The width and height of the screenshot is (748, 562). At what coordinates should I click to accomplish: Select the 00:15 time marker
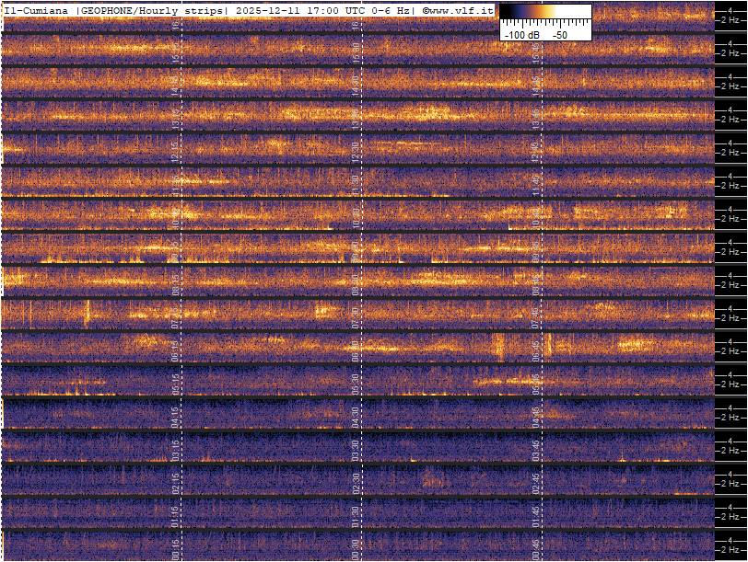click(x=176, y=547)
